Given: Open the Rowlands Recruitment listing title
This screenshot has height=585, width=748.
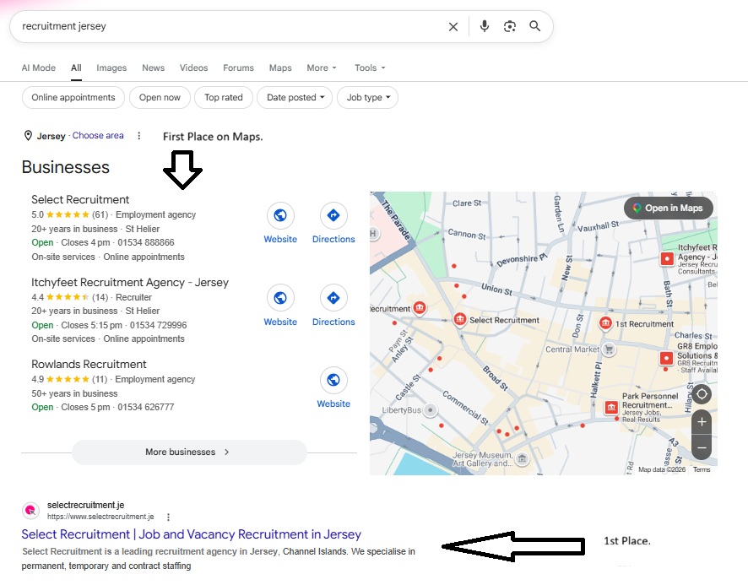Looking at the screenshot, I should (x=89, y=364).
